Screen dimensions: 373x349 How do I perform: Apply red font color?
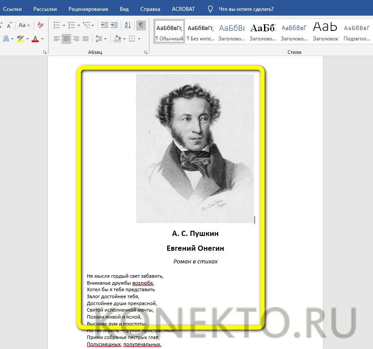point(35,39)
